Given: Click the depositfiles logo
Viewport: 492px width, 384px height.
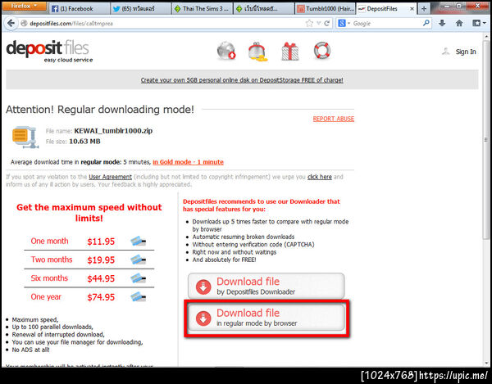Looking at the screenshot, I should tap(49, 51).
